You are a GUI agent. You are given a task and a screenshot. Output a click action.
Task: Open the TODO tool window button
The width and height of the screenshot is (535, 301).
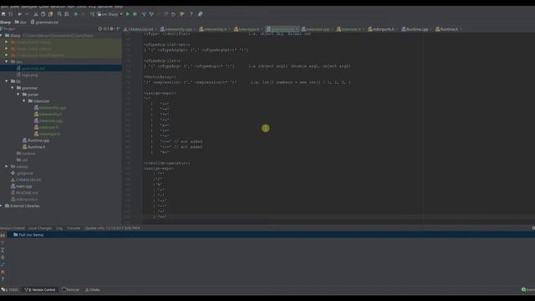tap(10, 290)
